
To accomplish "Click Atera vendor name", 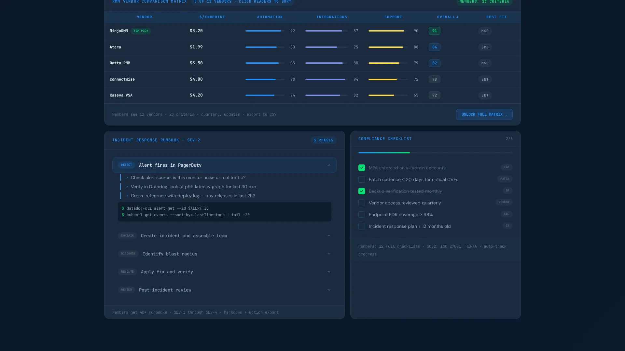I will (x=115, y=47).
